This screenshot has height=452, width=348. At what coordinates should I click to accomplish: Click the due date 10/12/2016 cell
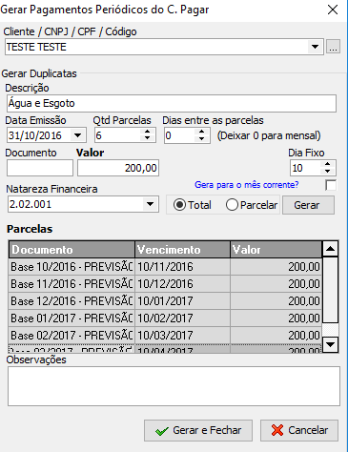point(182,284)
